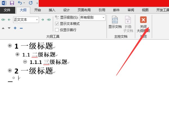Enable 仅显示首行 checkbox
Screen dimensions: 169x121
tap(57, 30)
